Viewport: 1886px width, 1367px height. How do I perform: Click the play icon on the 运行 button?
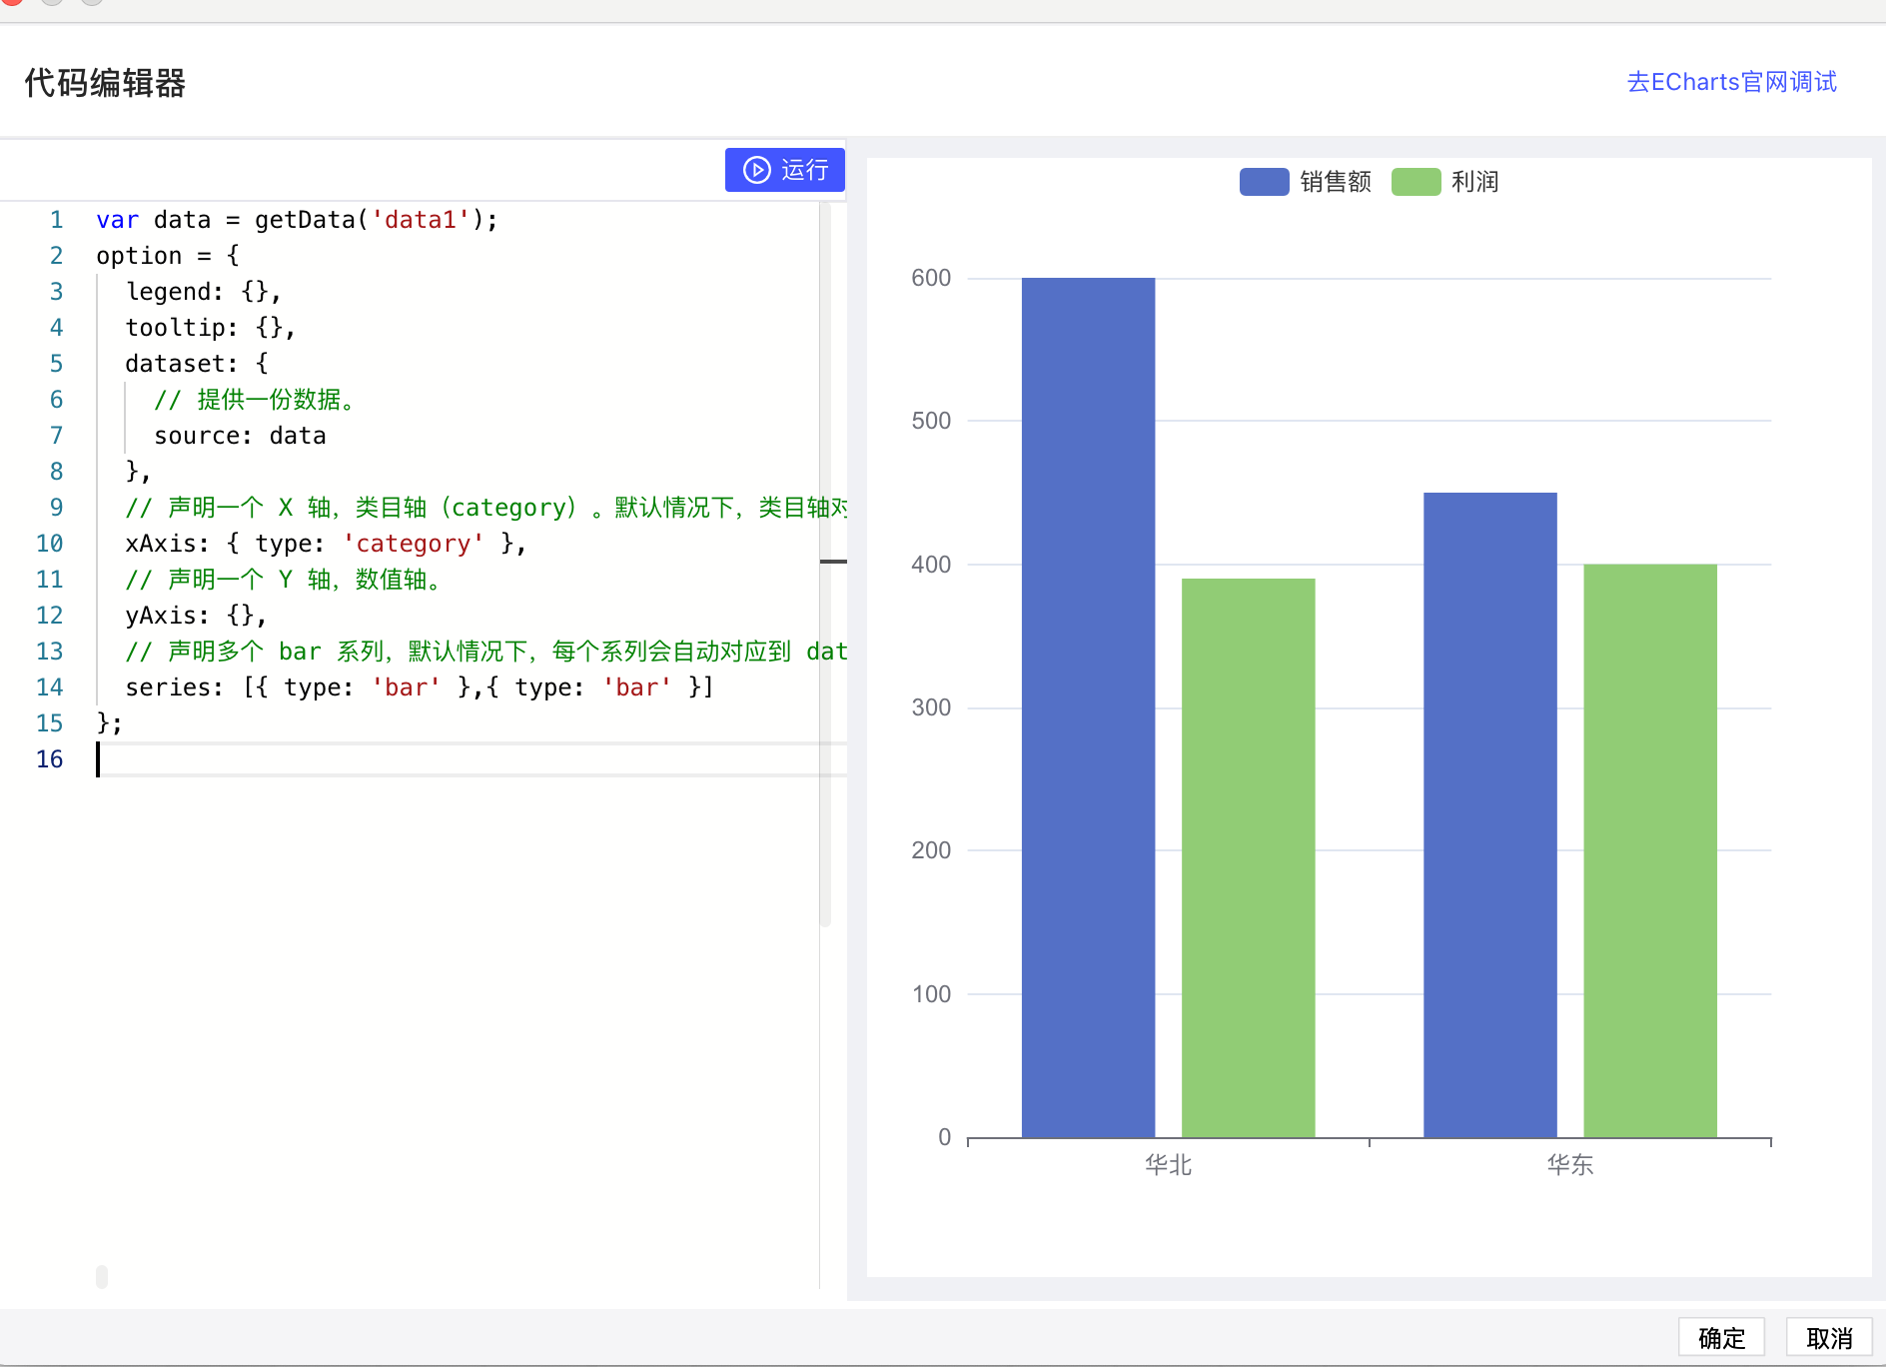pyautogui.click(x=757, y=170)
